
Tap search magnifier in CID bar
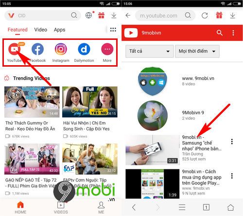[74, 15]
